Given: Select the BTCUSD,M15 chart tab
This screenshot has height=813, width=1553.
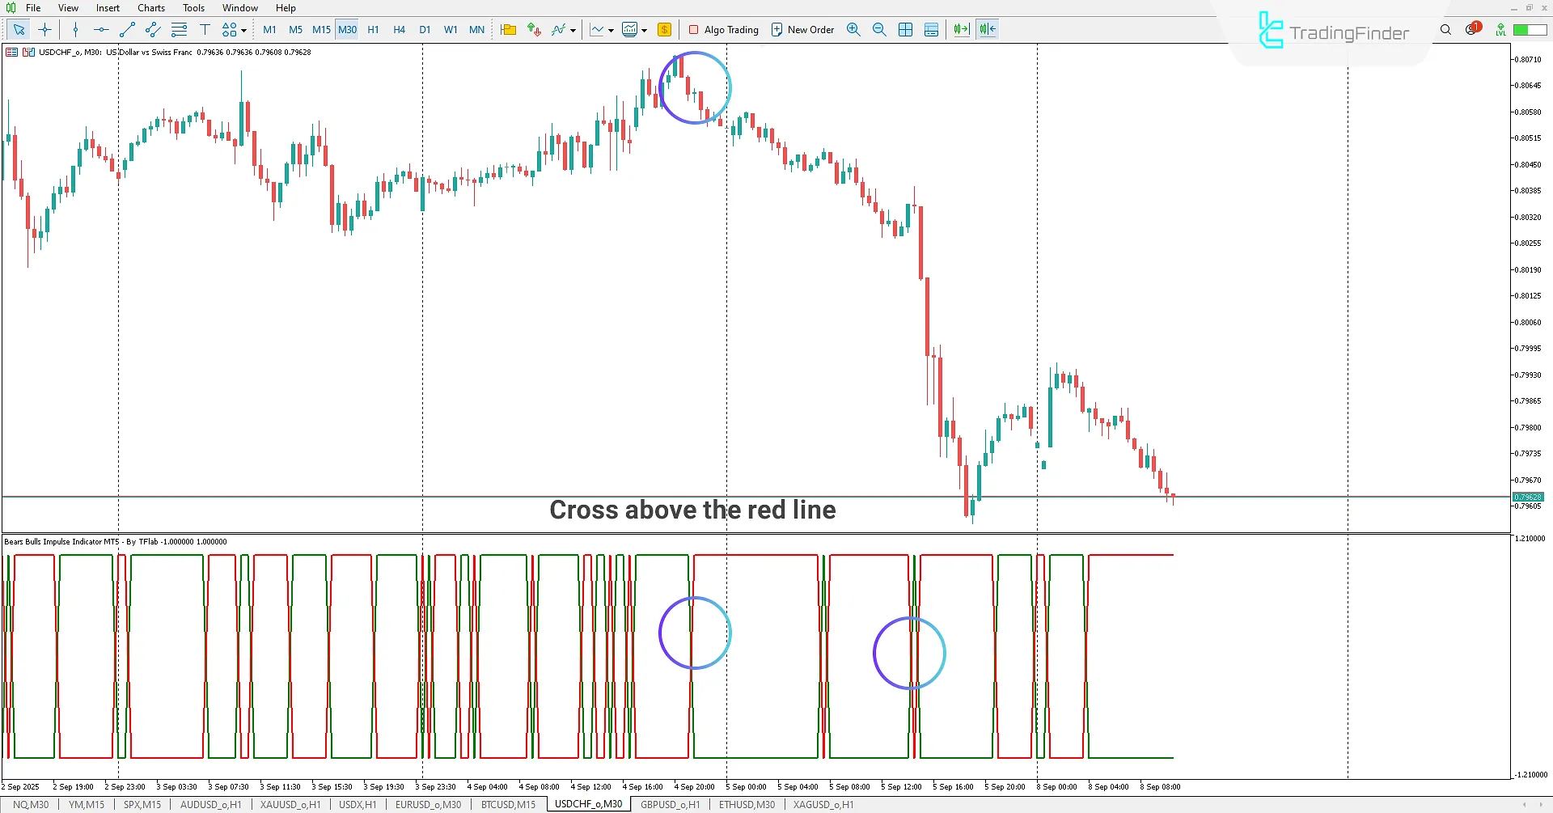Looking at the screenshot, I should 507,804.
